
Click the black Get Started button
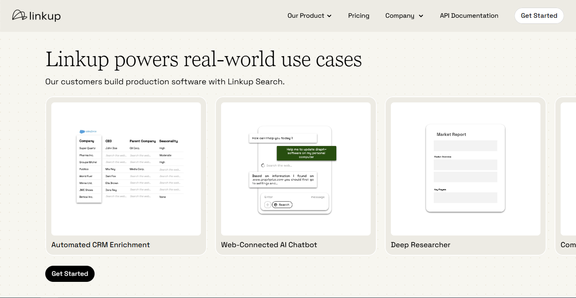pos(70,273)
